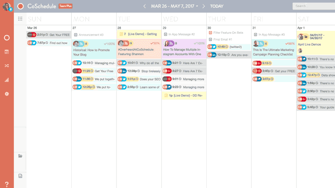This screenshot has width=335, height=188.
Task: Click the grid dots icon above calendar
Action: click(20, 19)
